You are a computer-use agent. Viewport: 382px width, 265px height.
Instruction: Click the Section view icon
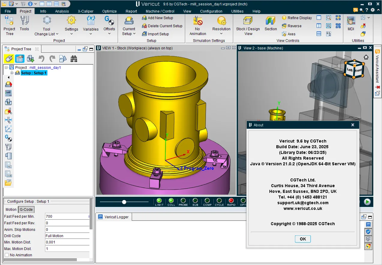click(271, 24)
